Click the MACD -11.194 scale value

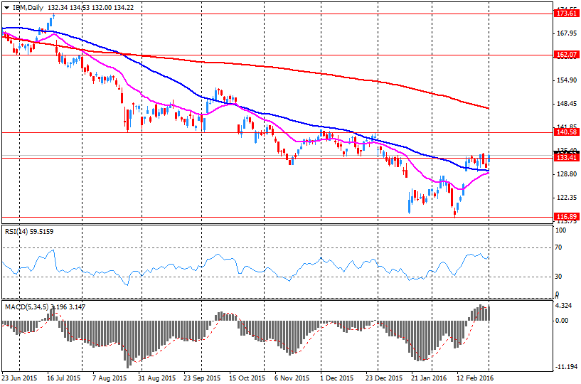[567, 368]
